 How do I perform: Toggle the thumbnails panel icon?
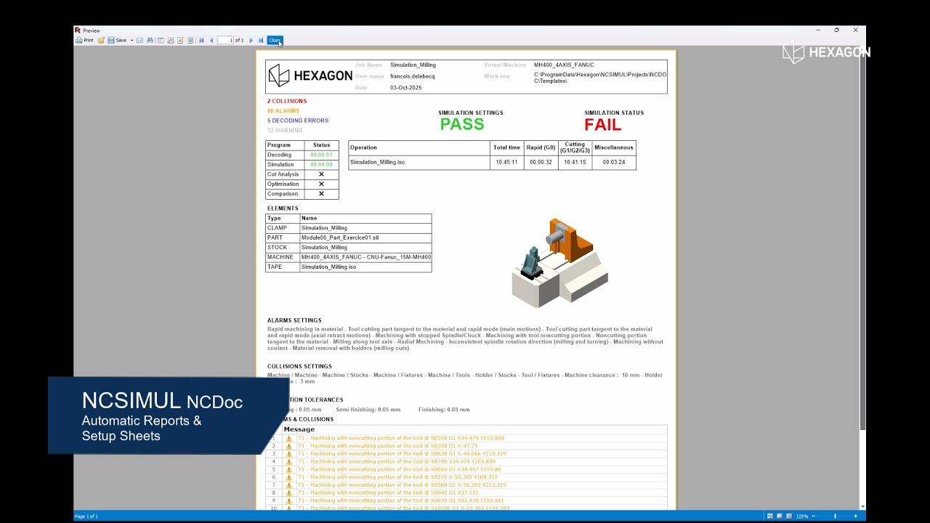click(x=161, y=40)
